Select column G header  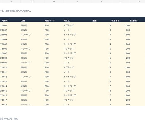click(120, 1)
